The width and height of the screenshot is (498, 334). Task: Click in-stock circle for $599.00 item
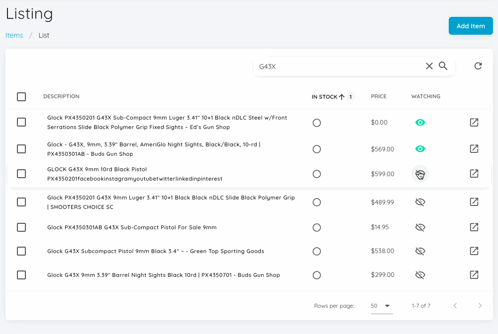pos(316,174)
